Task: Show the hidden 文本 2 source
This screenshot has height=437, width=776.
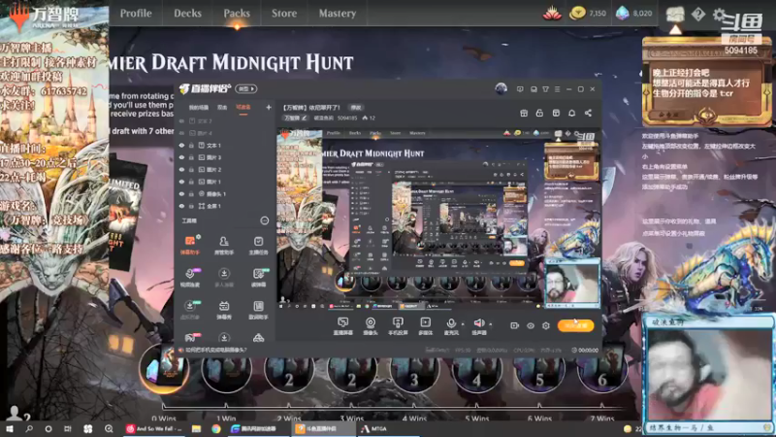Action: click(181, 120)
